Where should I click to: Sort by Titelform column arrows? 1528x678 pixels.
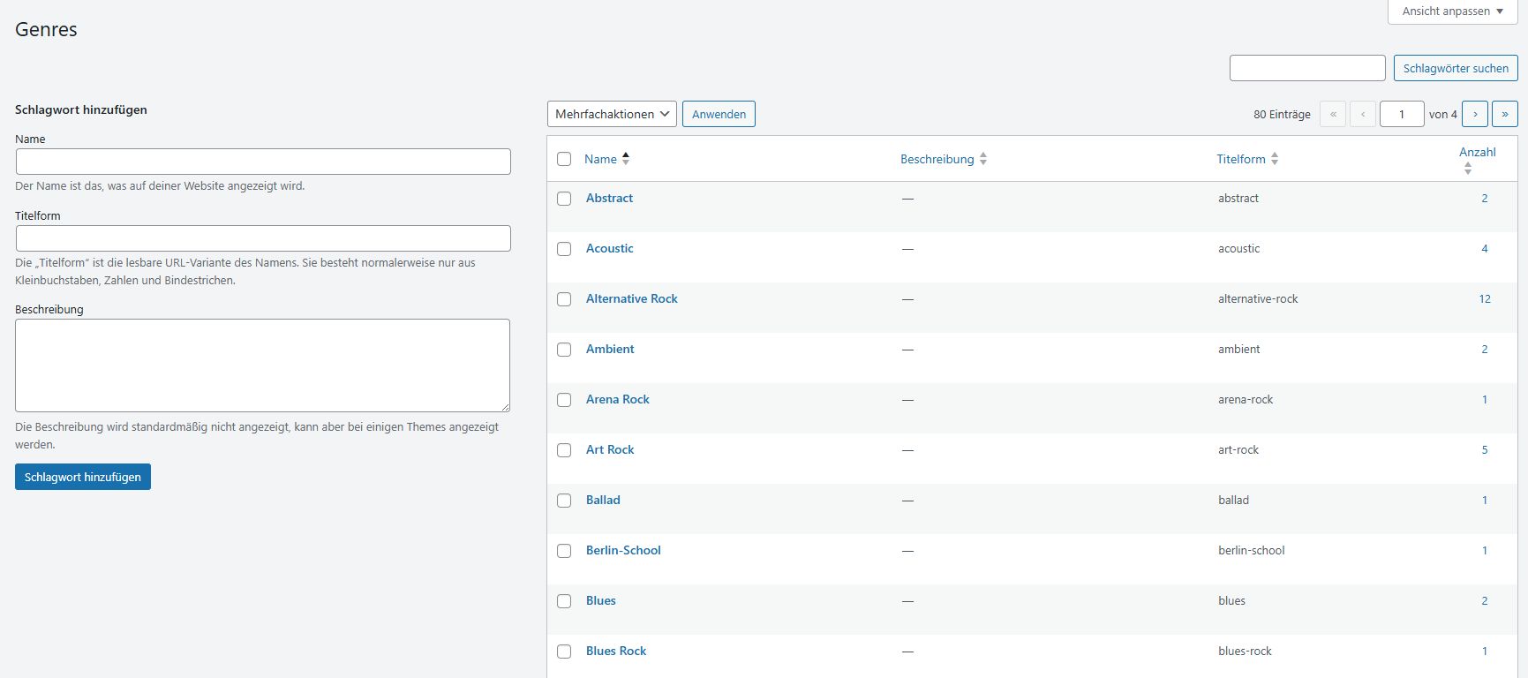1274,159
